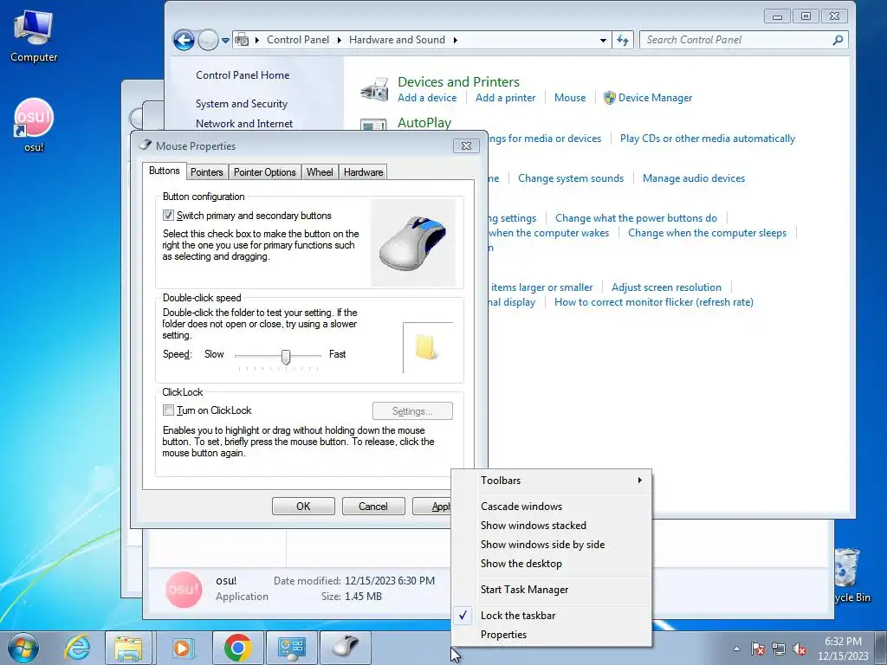Choose Show windows side by side
This screenshot has width=887, height=665.
(x=552, y=545)
